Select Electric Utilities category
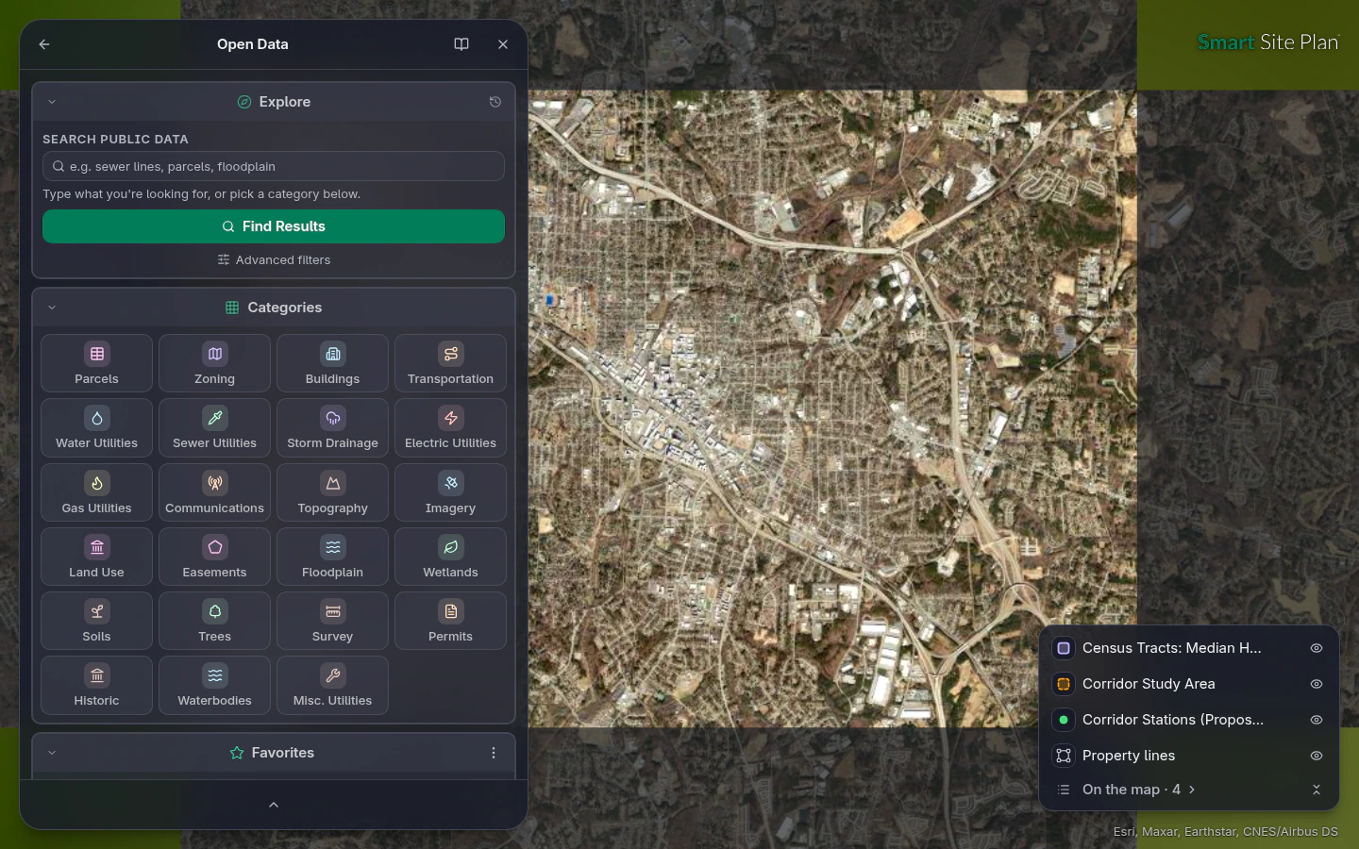 450,427
